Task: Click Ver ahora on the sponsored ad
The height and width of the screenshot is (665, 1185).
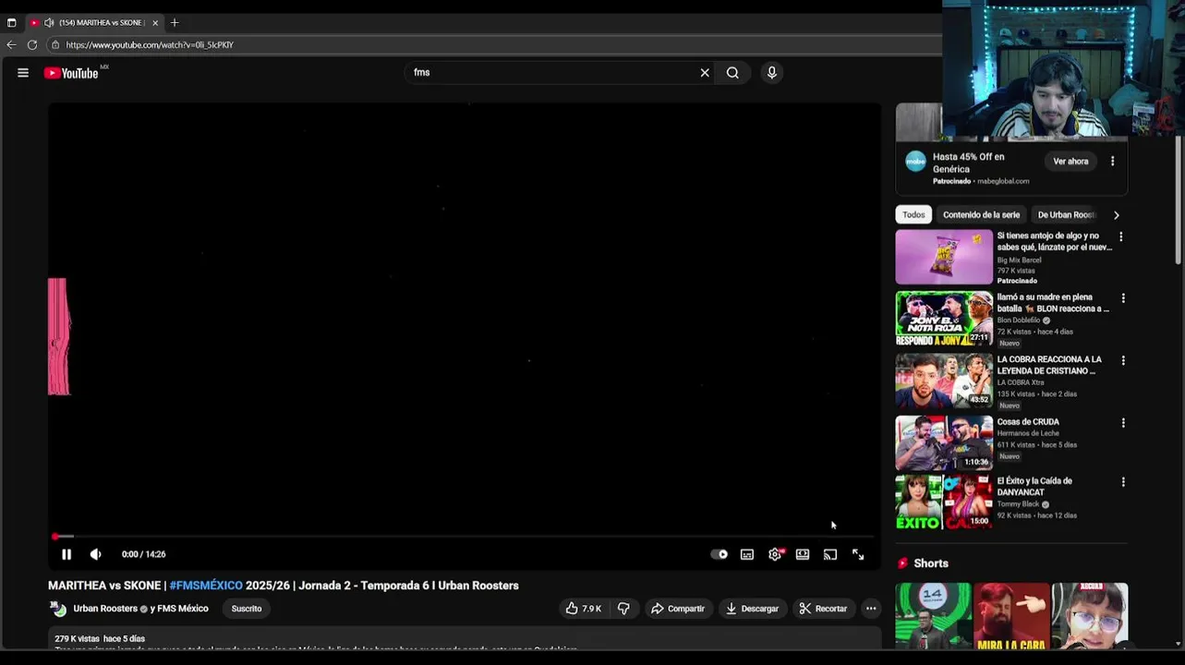Action: click(1070, 162)
